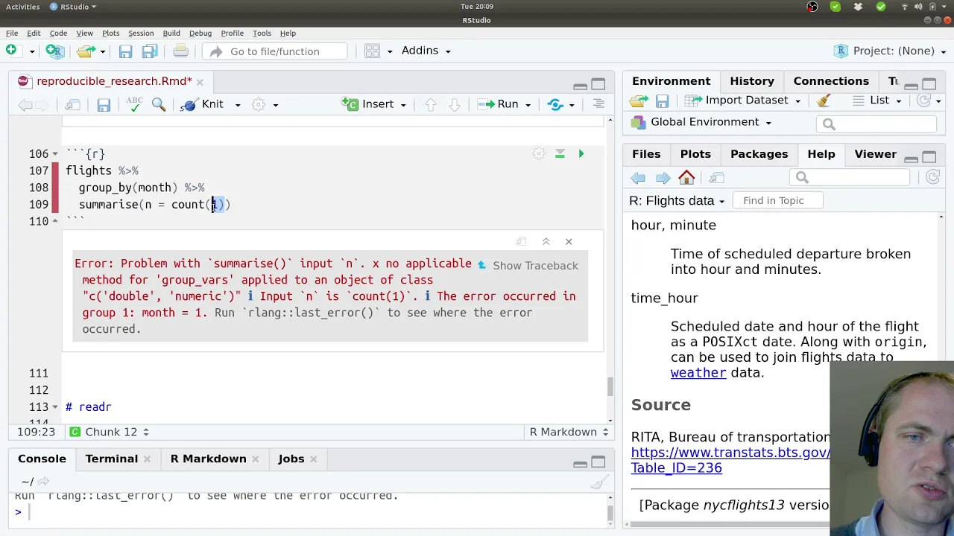
Task: Switch to the Jobs tab
Action: coord(291,459)
